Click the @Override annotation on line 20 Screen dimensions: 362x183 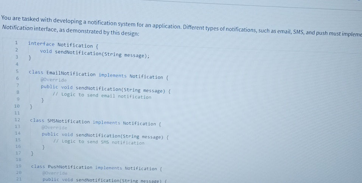(x=55, y=173)
